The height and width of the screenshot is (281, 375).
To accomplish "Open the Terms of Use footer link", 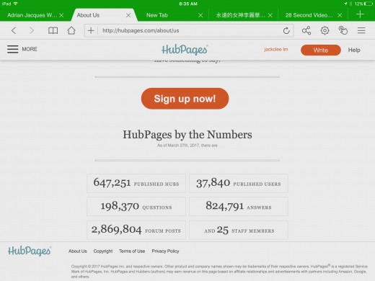I will [x=132, y=251].
